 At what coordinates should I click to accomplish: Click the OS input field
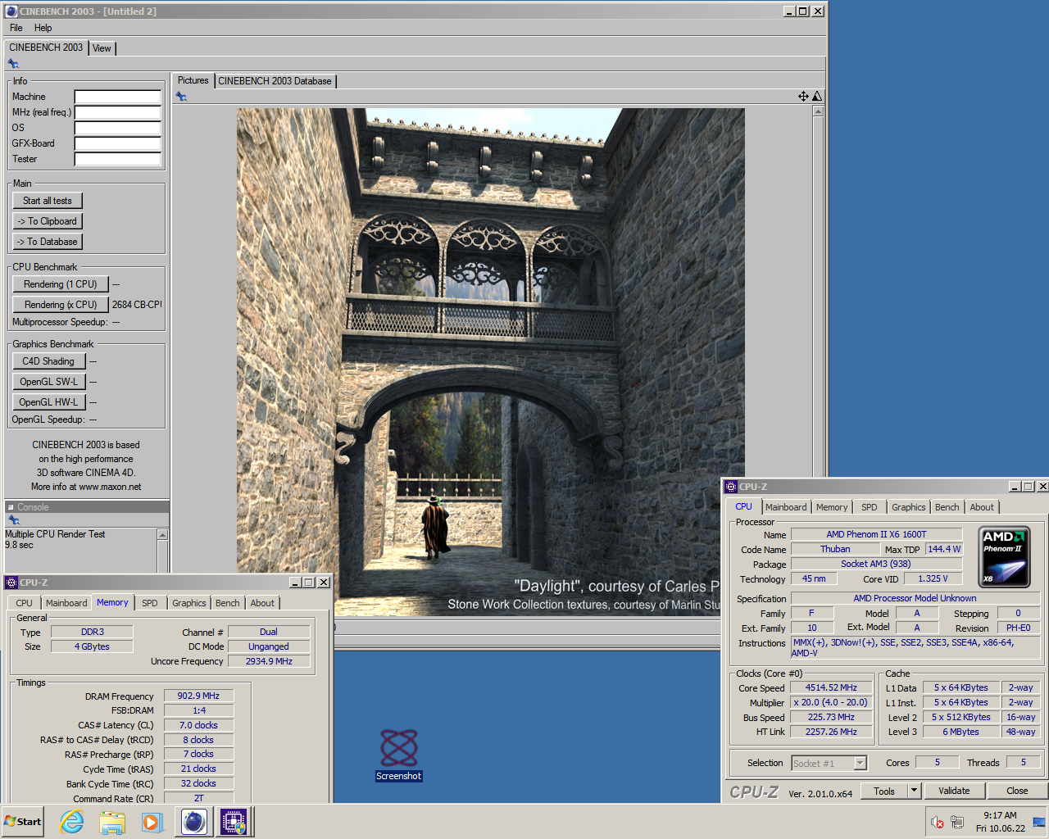[x=118, y=128]
